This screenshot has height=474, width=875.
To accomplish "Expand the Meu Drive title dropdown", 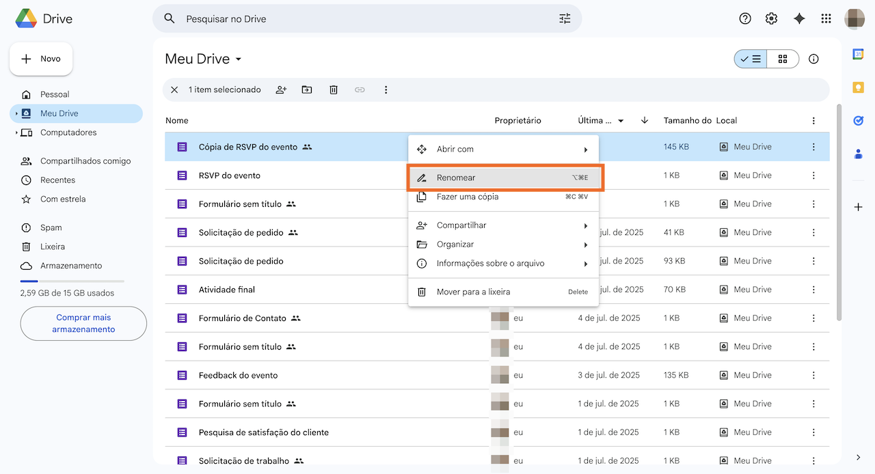I will click(239, 59).
